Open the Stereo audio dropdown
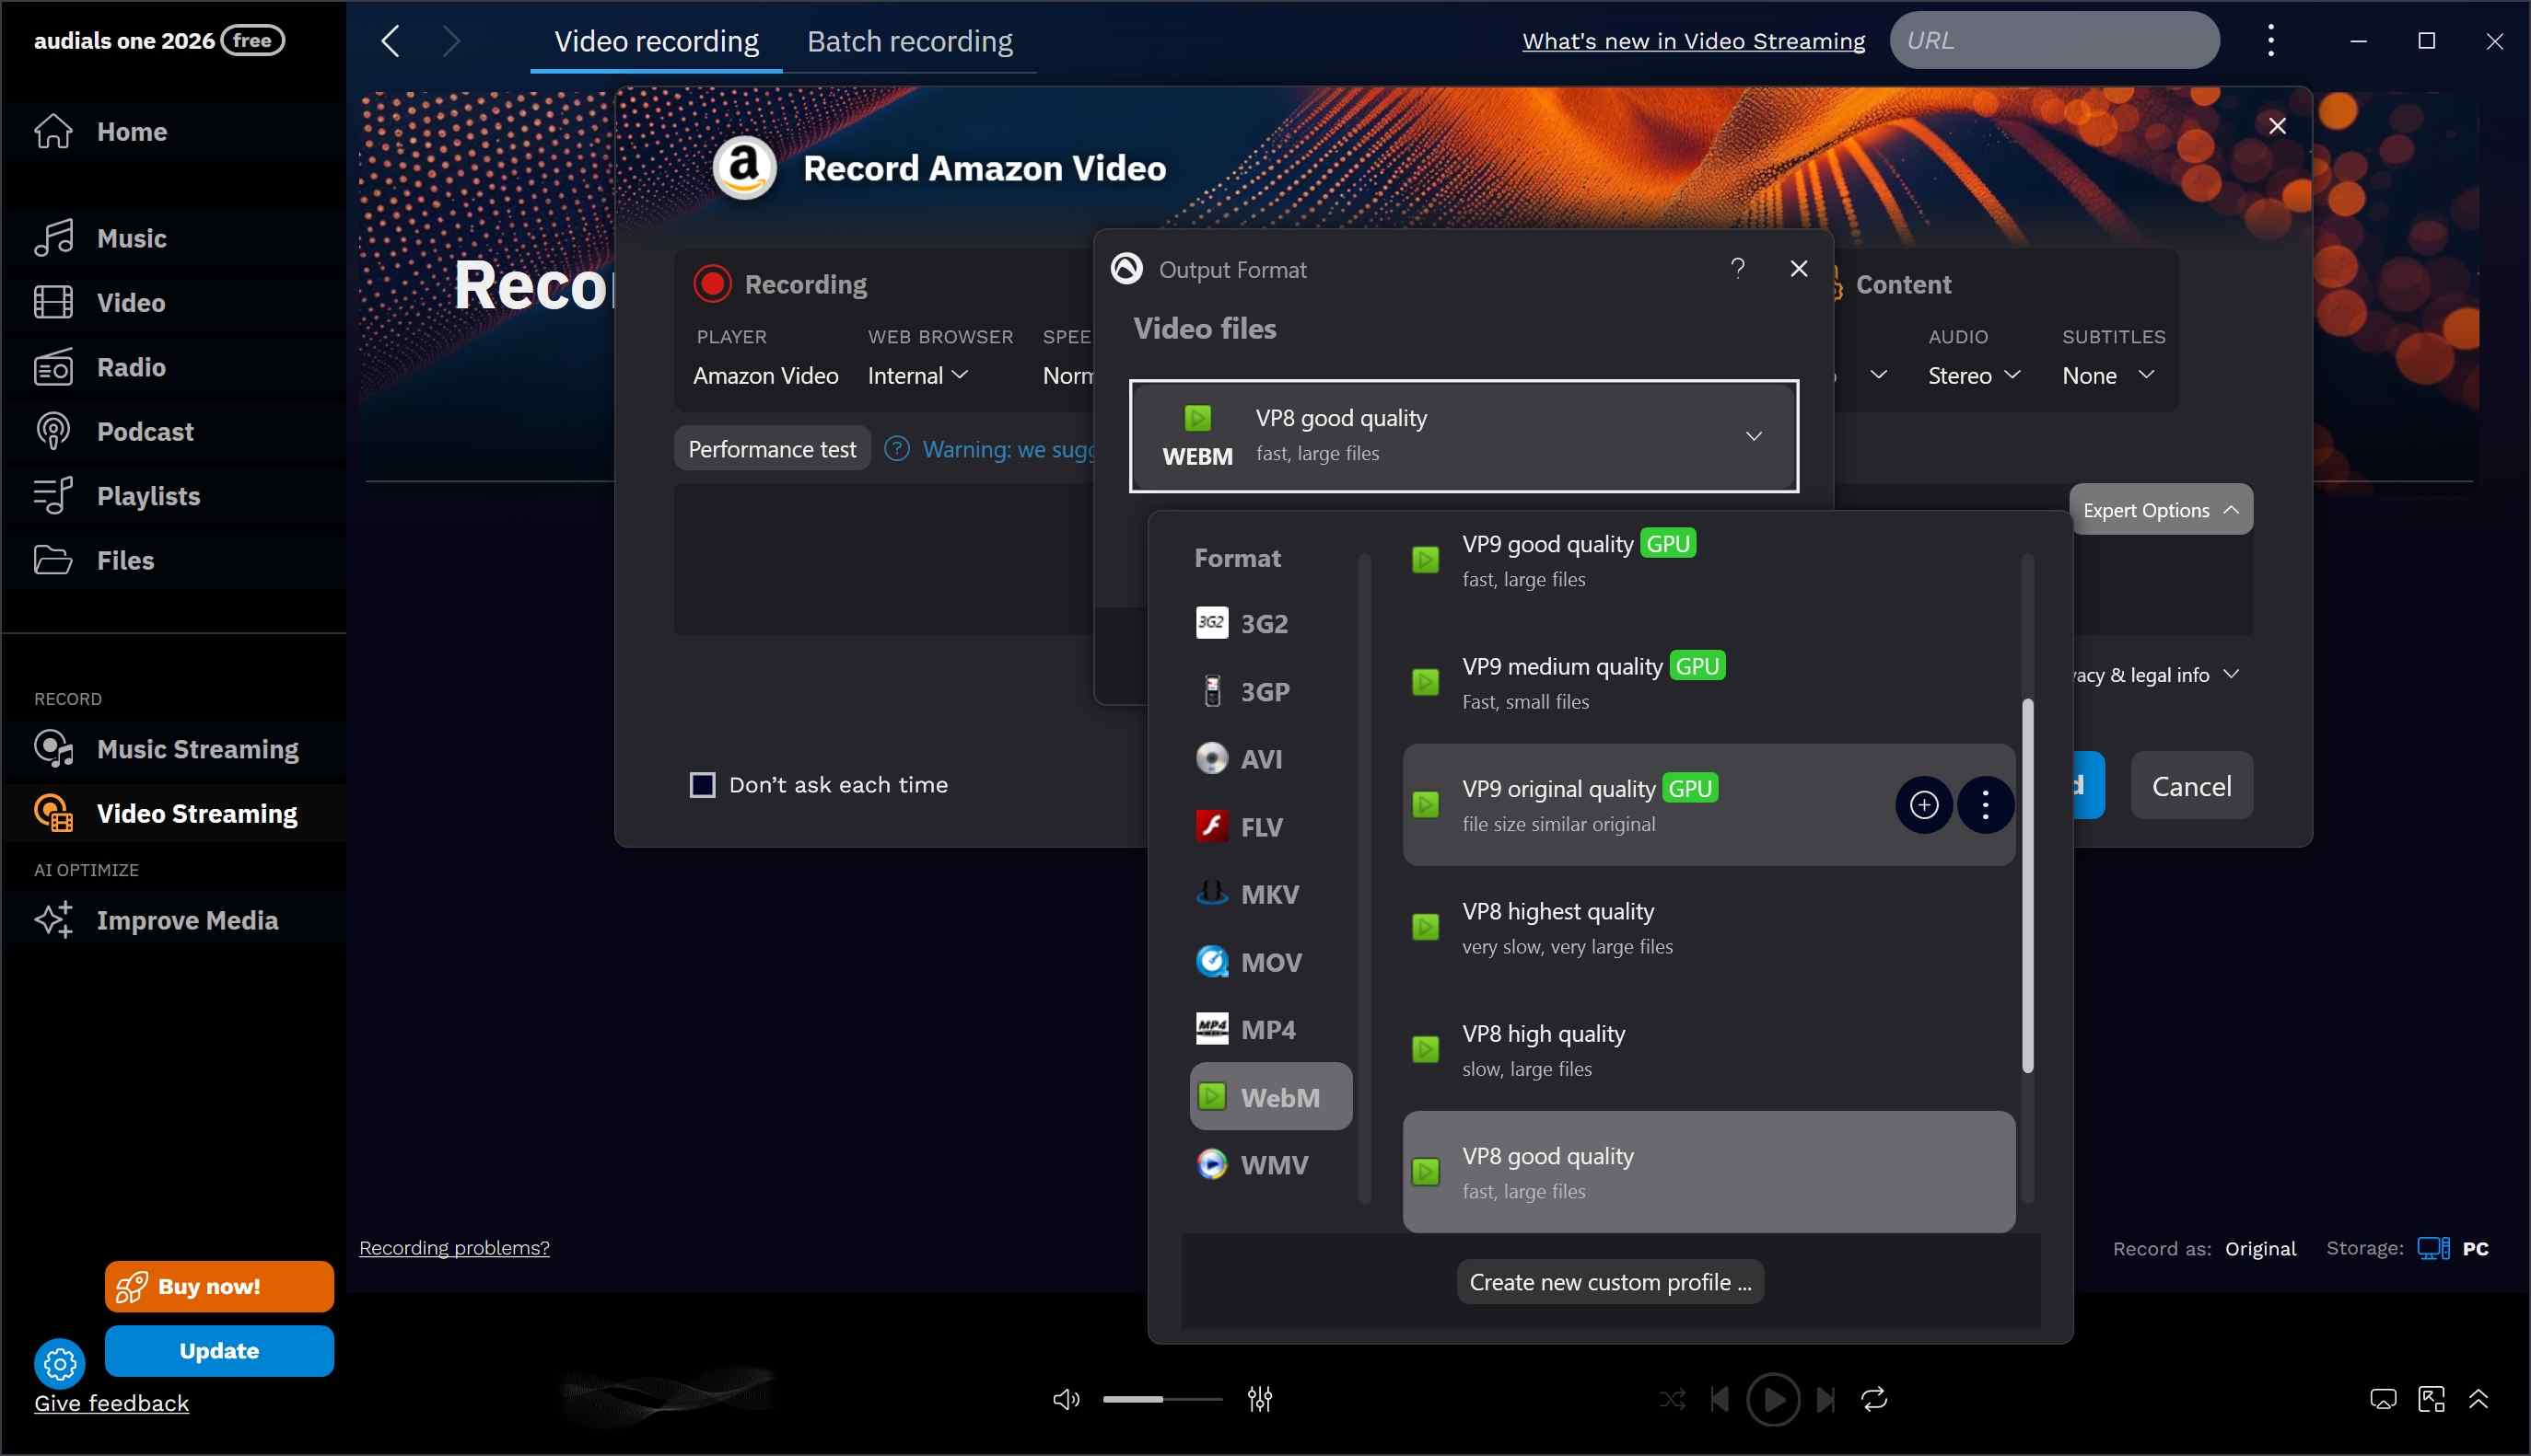 (x=1974, y=375)
